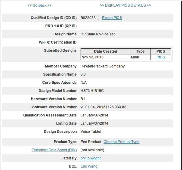
Task: Click the 'PRD 1.0 ID (QP ID)' label
Action: pyautogui.click(x=61, y=26)
